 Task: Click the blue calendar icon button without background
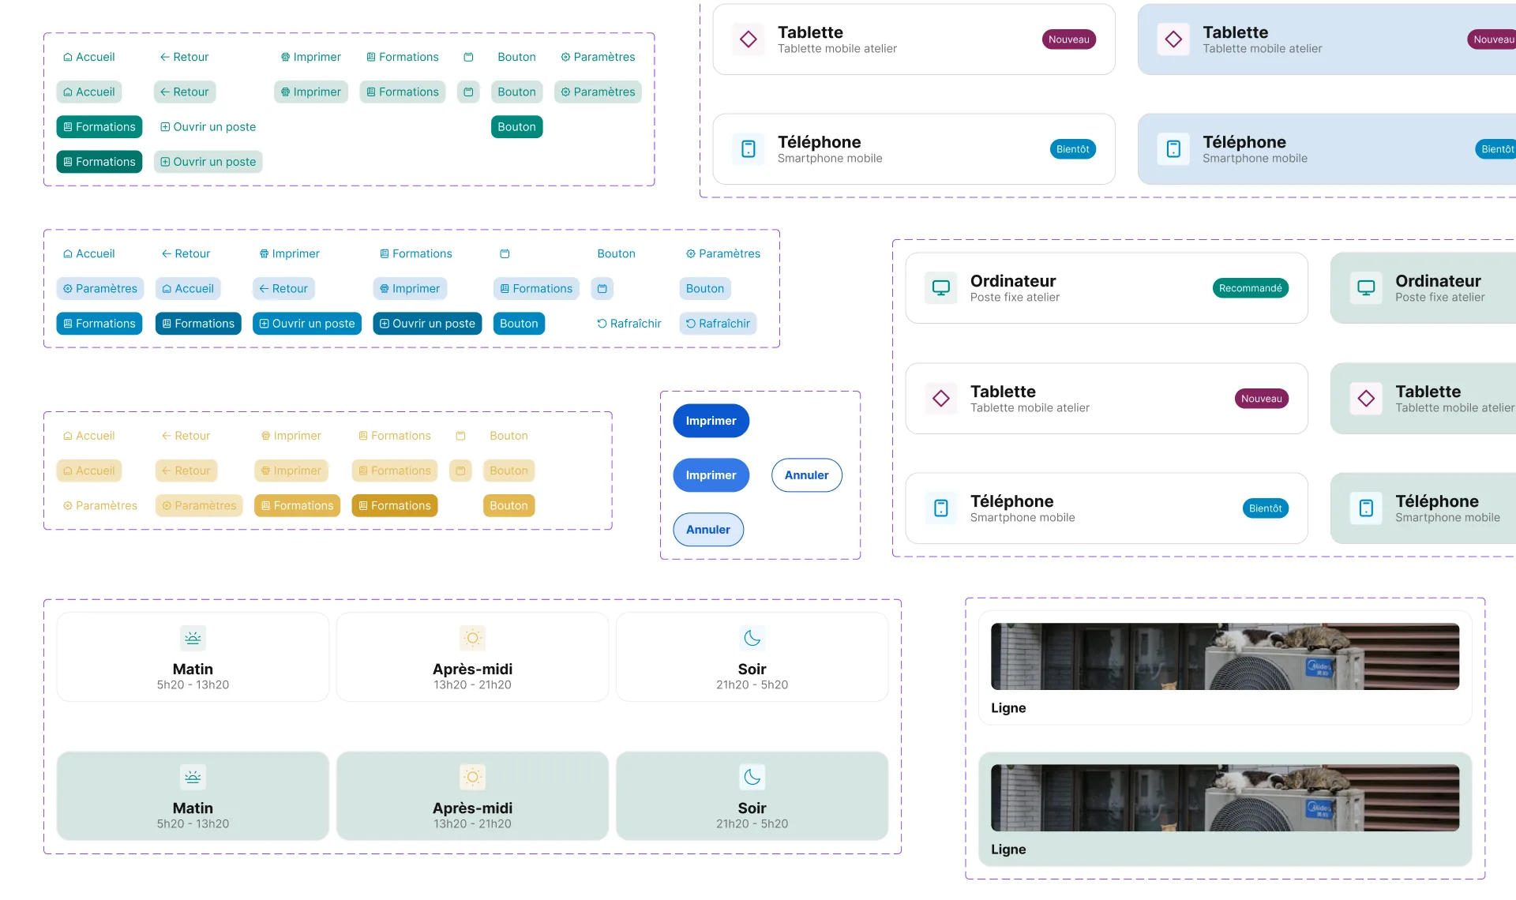pos(505,253)
